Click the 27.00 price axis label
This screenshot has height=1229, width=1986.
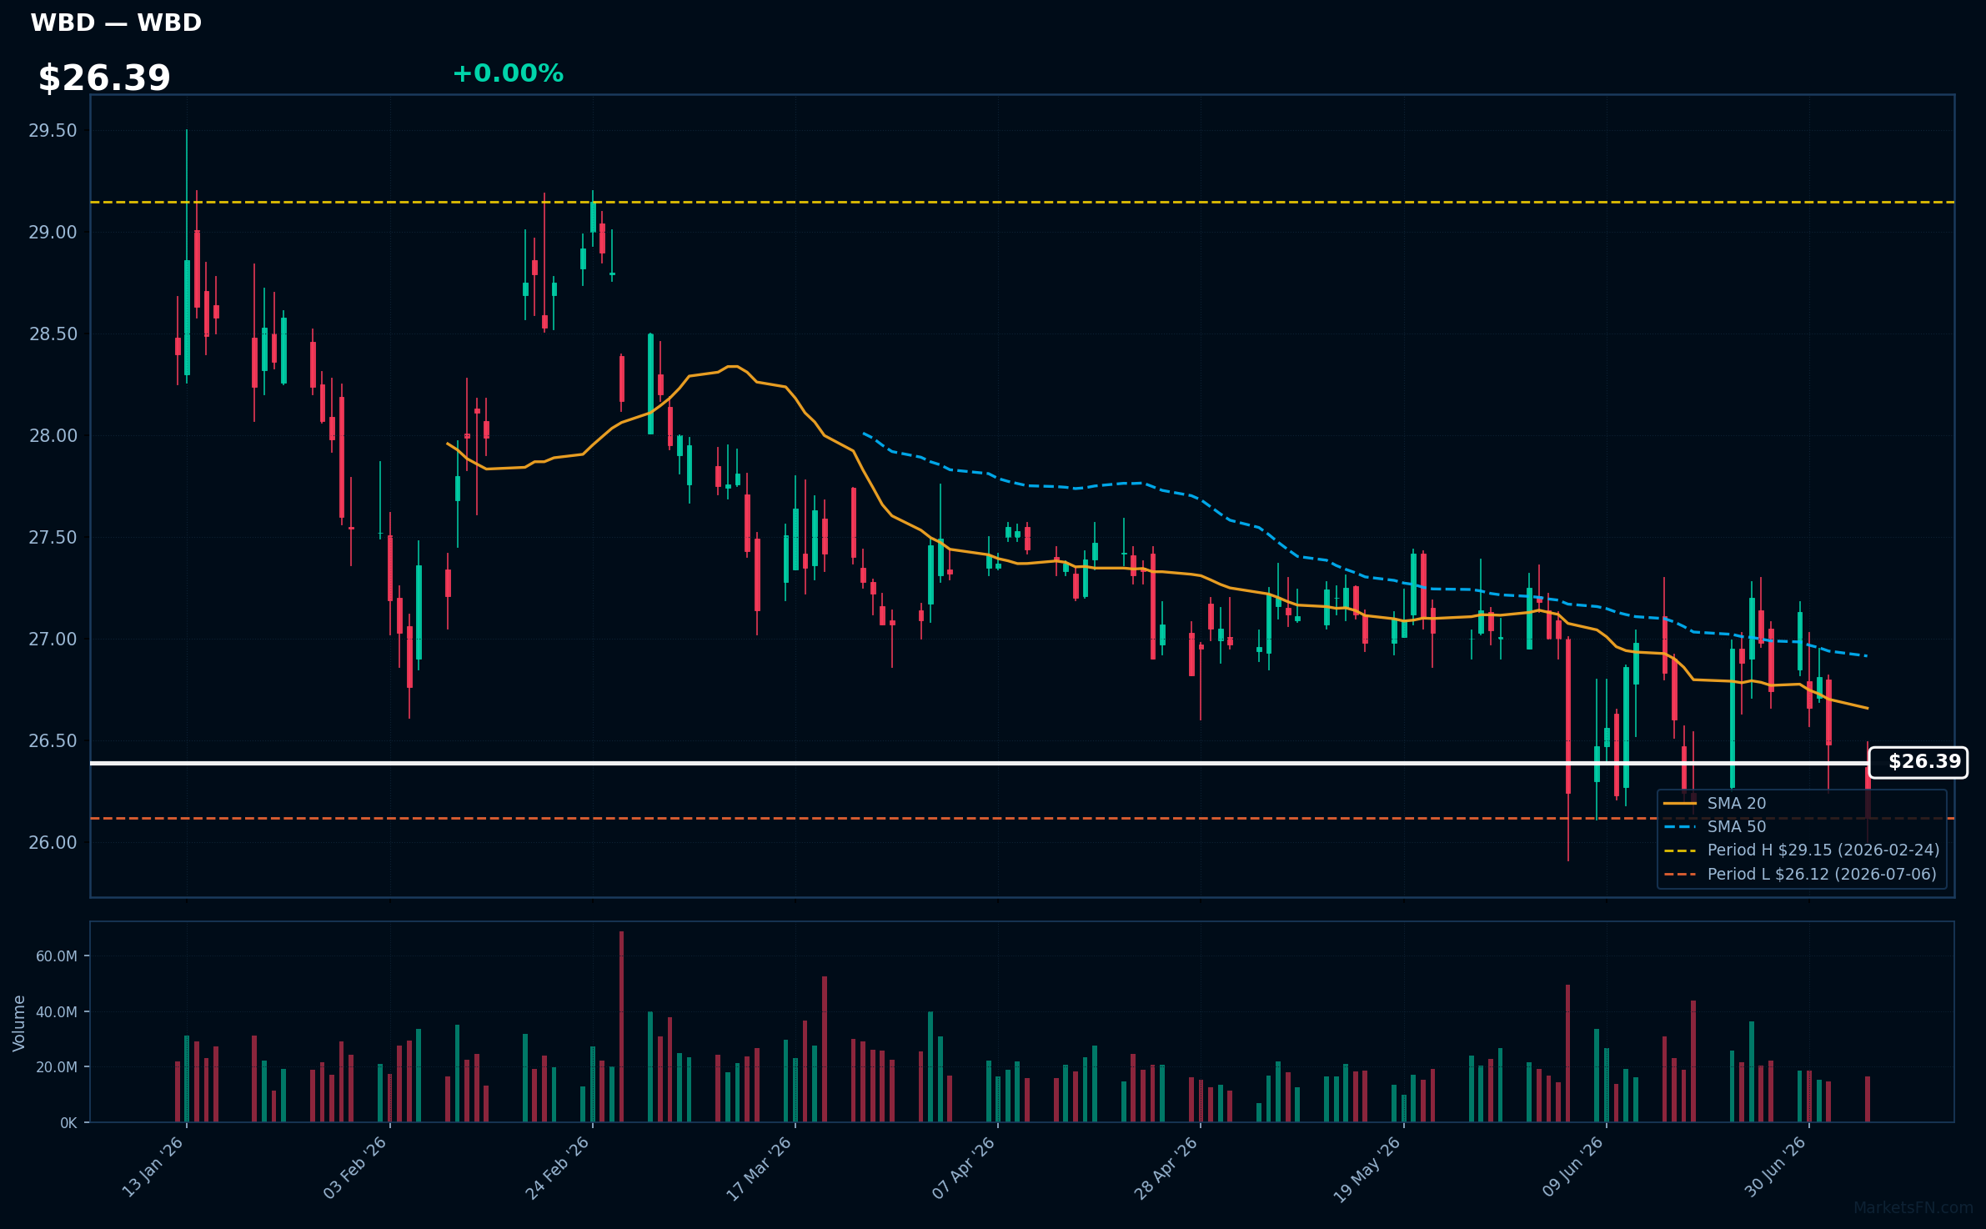[53, 640]
